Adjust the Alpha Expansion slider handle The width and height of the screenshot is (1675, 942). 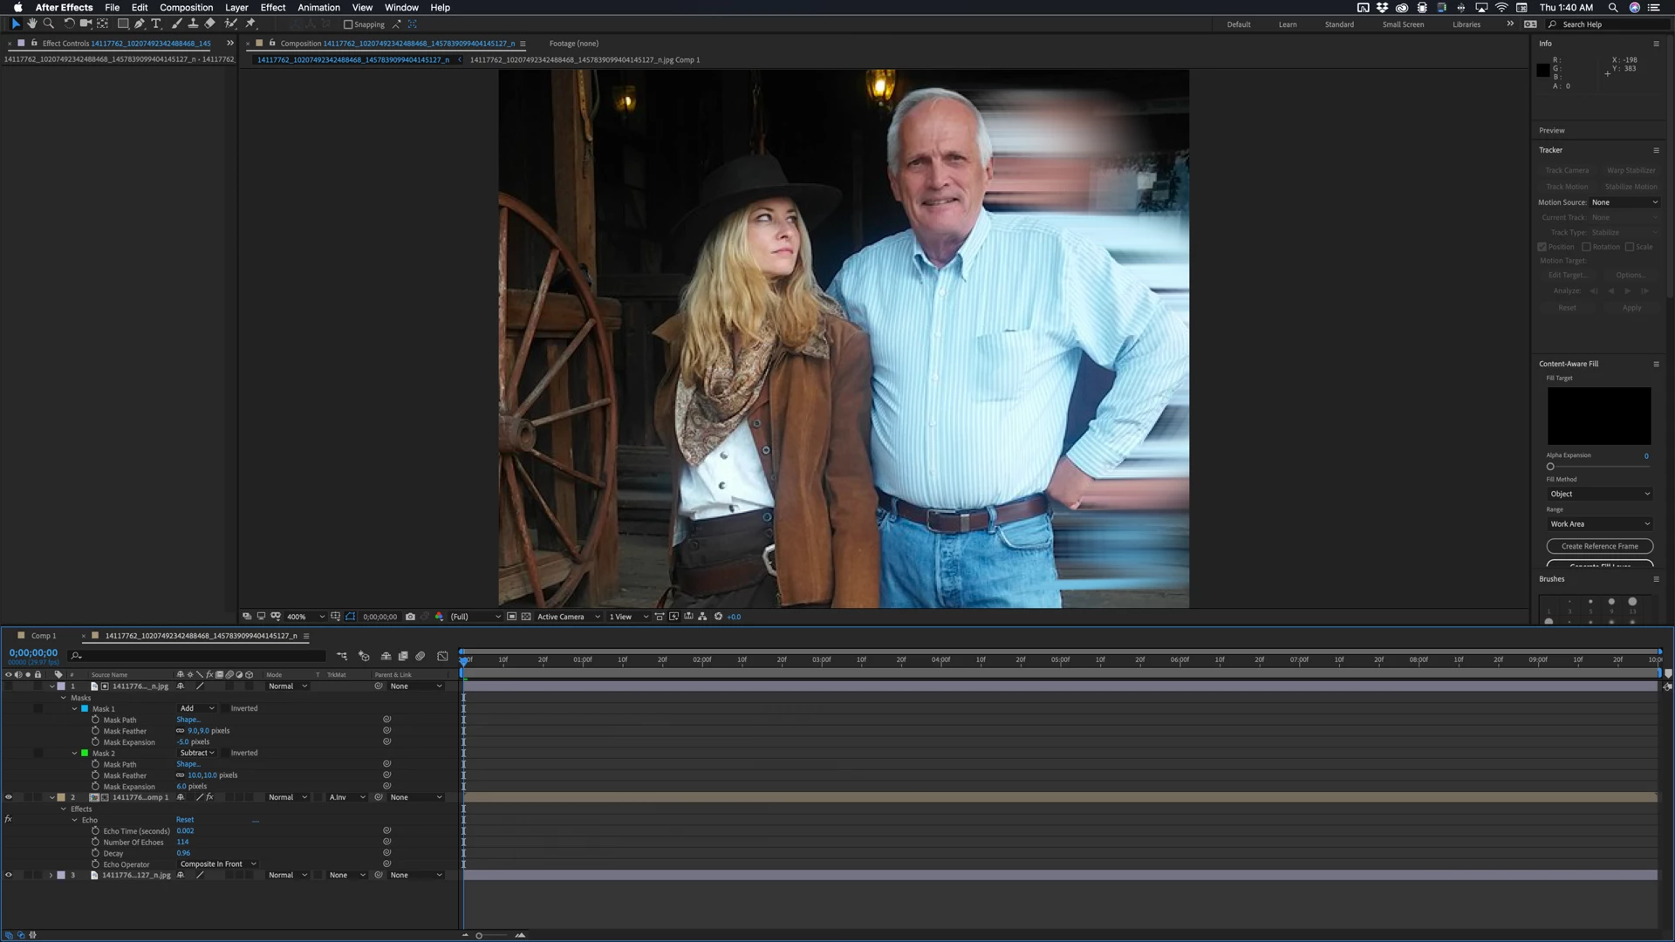1550,467
